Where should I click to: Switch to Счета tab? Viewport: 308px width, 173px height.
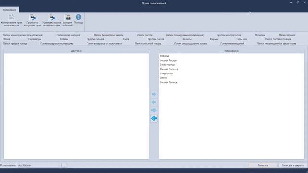(126, 39)
